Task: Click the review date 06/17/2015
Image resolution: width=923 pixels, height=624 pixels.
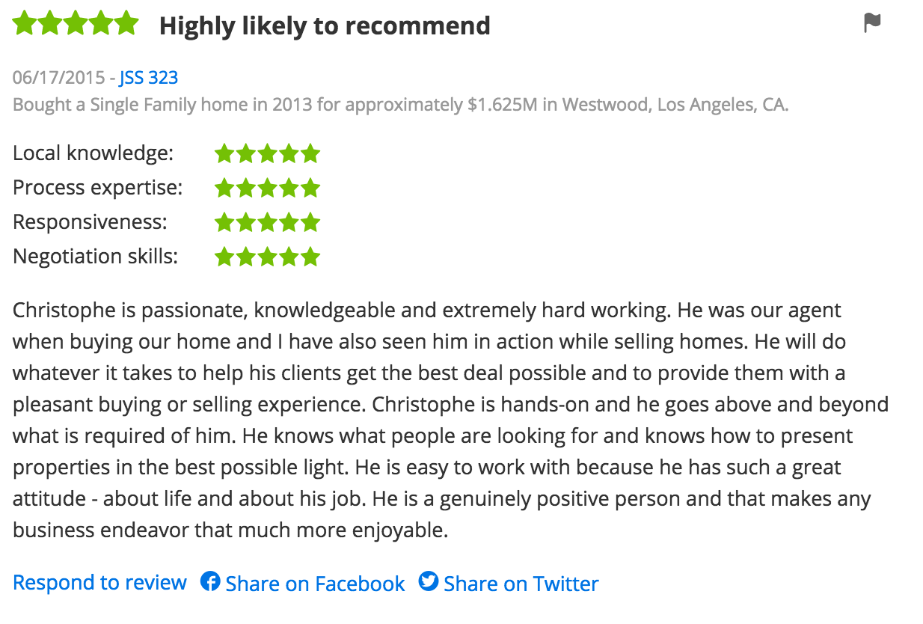Action: tap(58, 78)
